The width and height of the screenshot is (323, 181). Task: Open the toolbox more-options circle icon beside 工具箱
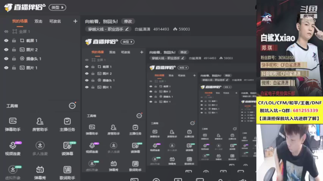point(72,106)
